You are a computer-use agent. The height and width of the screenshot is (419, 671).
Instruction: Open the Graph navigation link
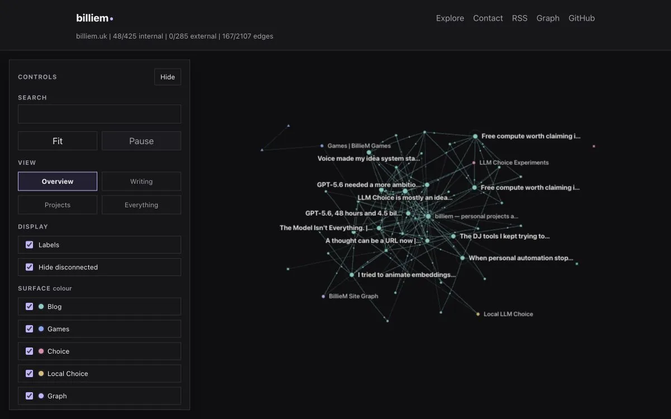pyautogui.click(x=548, y=18)
